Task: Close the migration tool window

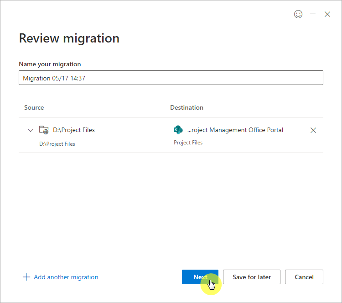Action: click(x=327, y=14)
